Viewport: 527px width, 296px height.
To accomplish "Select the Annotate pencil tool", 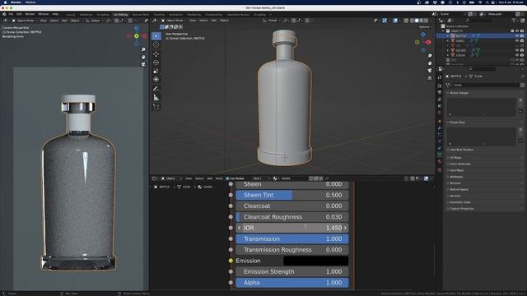I will 156,89.
